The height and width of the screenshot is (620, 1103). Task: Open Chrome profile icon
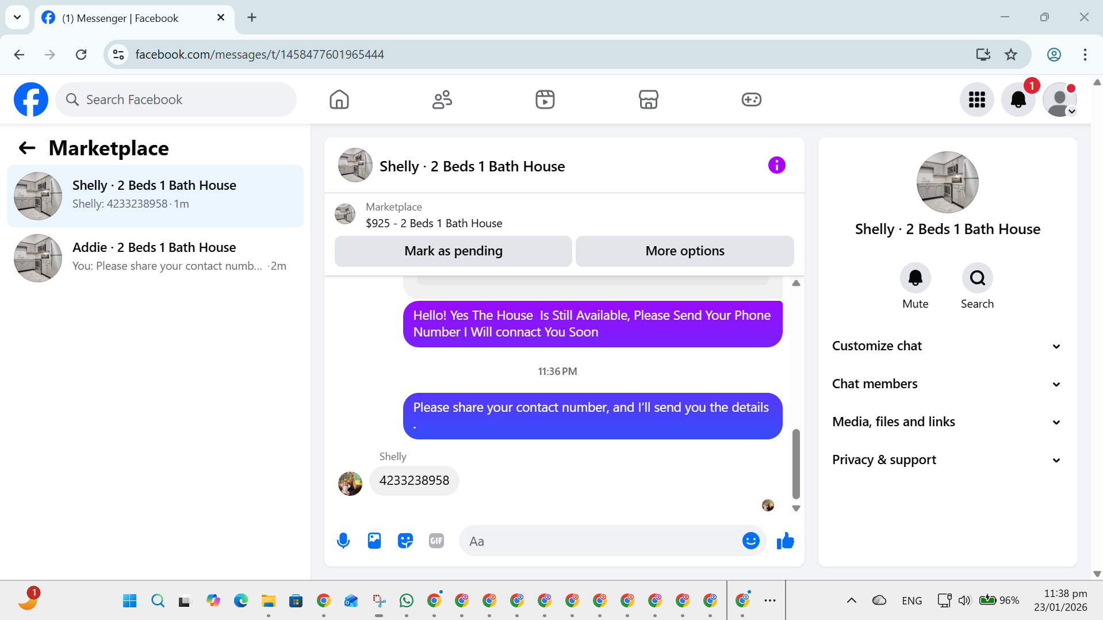click(1054, 55)
